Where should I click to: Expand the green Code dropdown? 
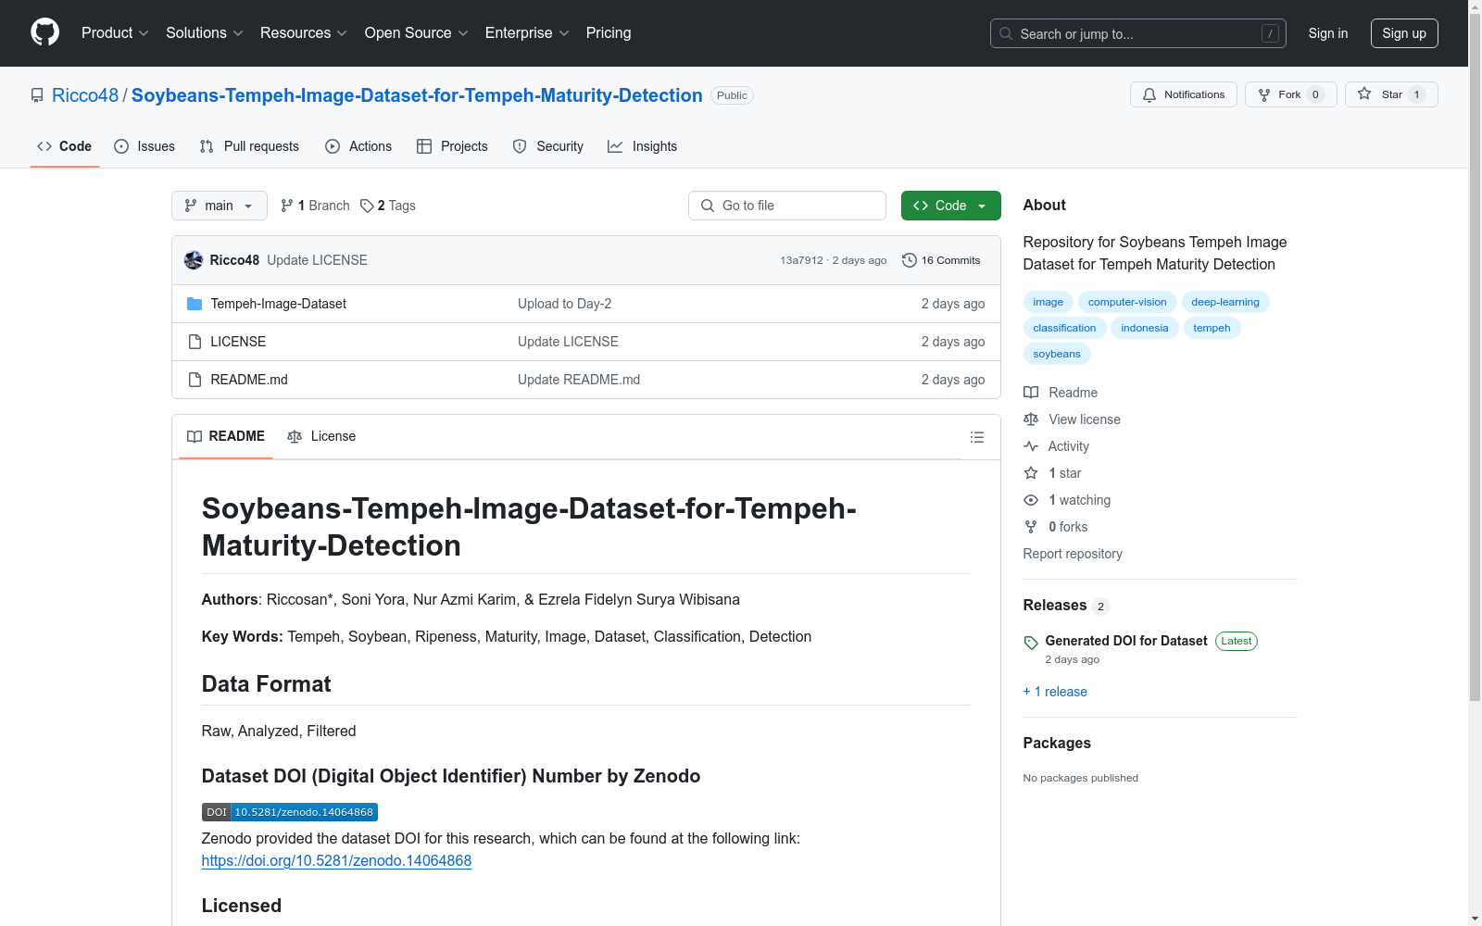pos(951,206)
